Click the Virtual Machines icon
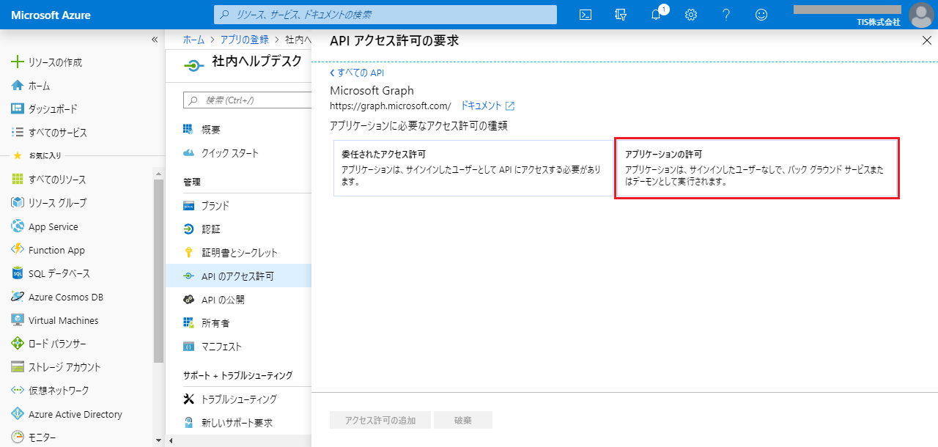Image resolution: width=938 pixels, height=447 pixels. point(18,320)
